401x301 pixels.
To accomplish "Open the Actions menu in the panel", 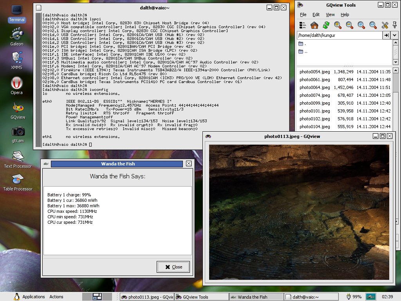I will pyautogui.click(x=56, y=297).
